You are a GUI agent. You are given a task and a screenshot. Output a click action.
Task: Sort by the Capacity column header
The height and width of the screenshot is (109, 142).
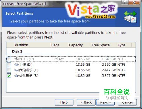point(79,45)
